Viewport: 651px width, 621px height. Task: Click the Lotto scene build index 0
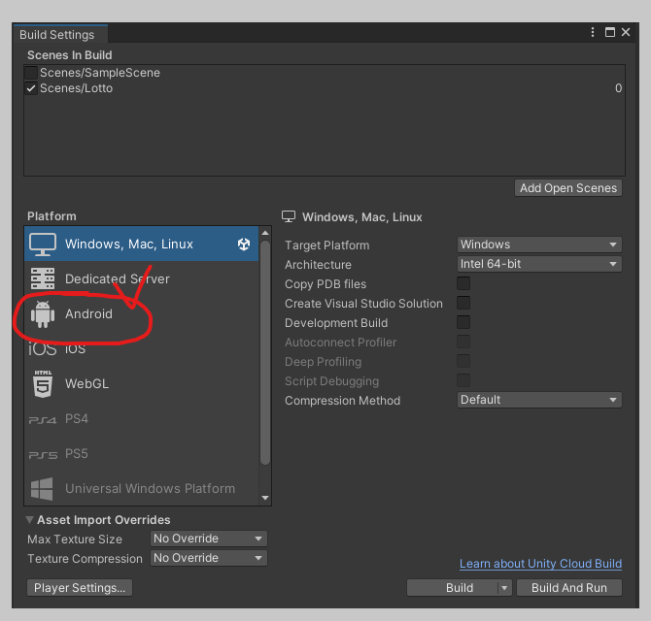point(618,88)
